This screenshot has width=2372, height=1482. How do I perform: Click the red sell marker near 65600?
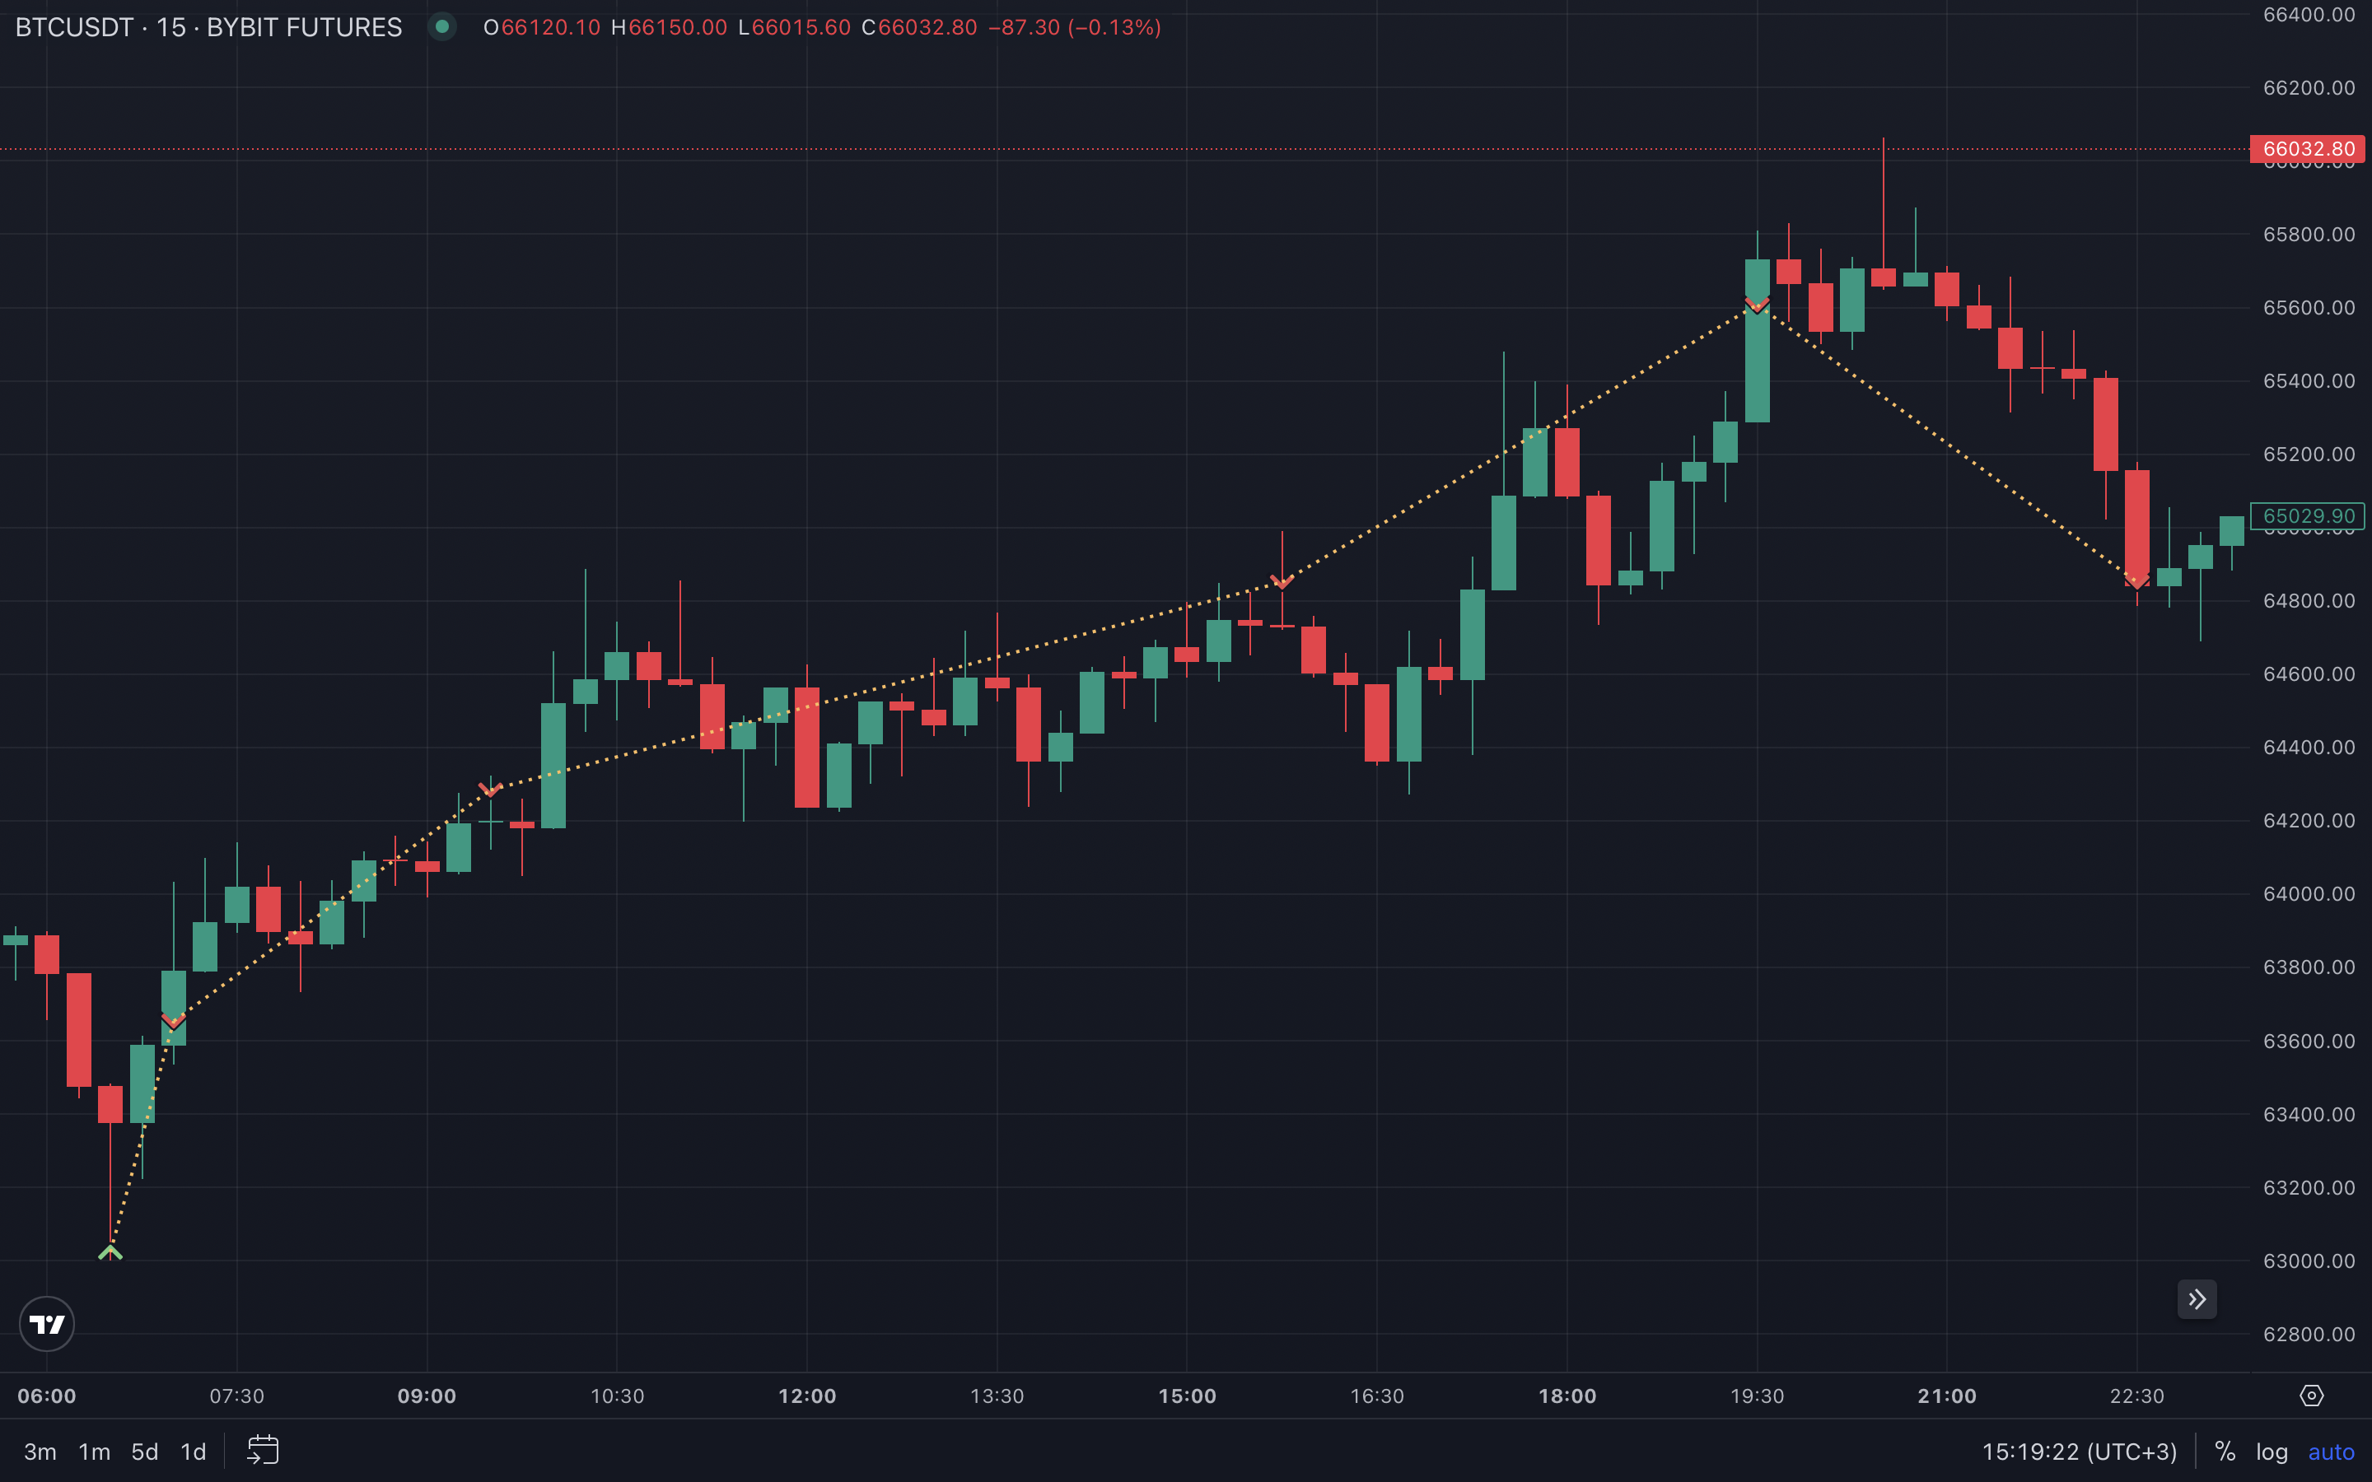[1757, 305]
